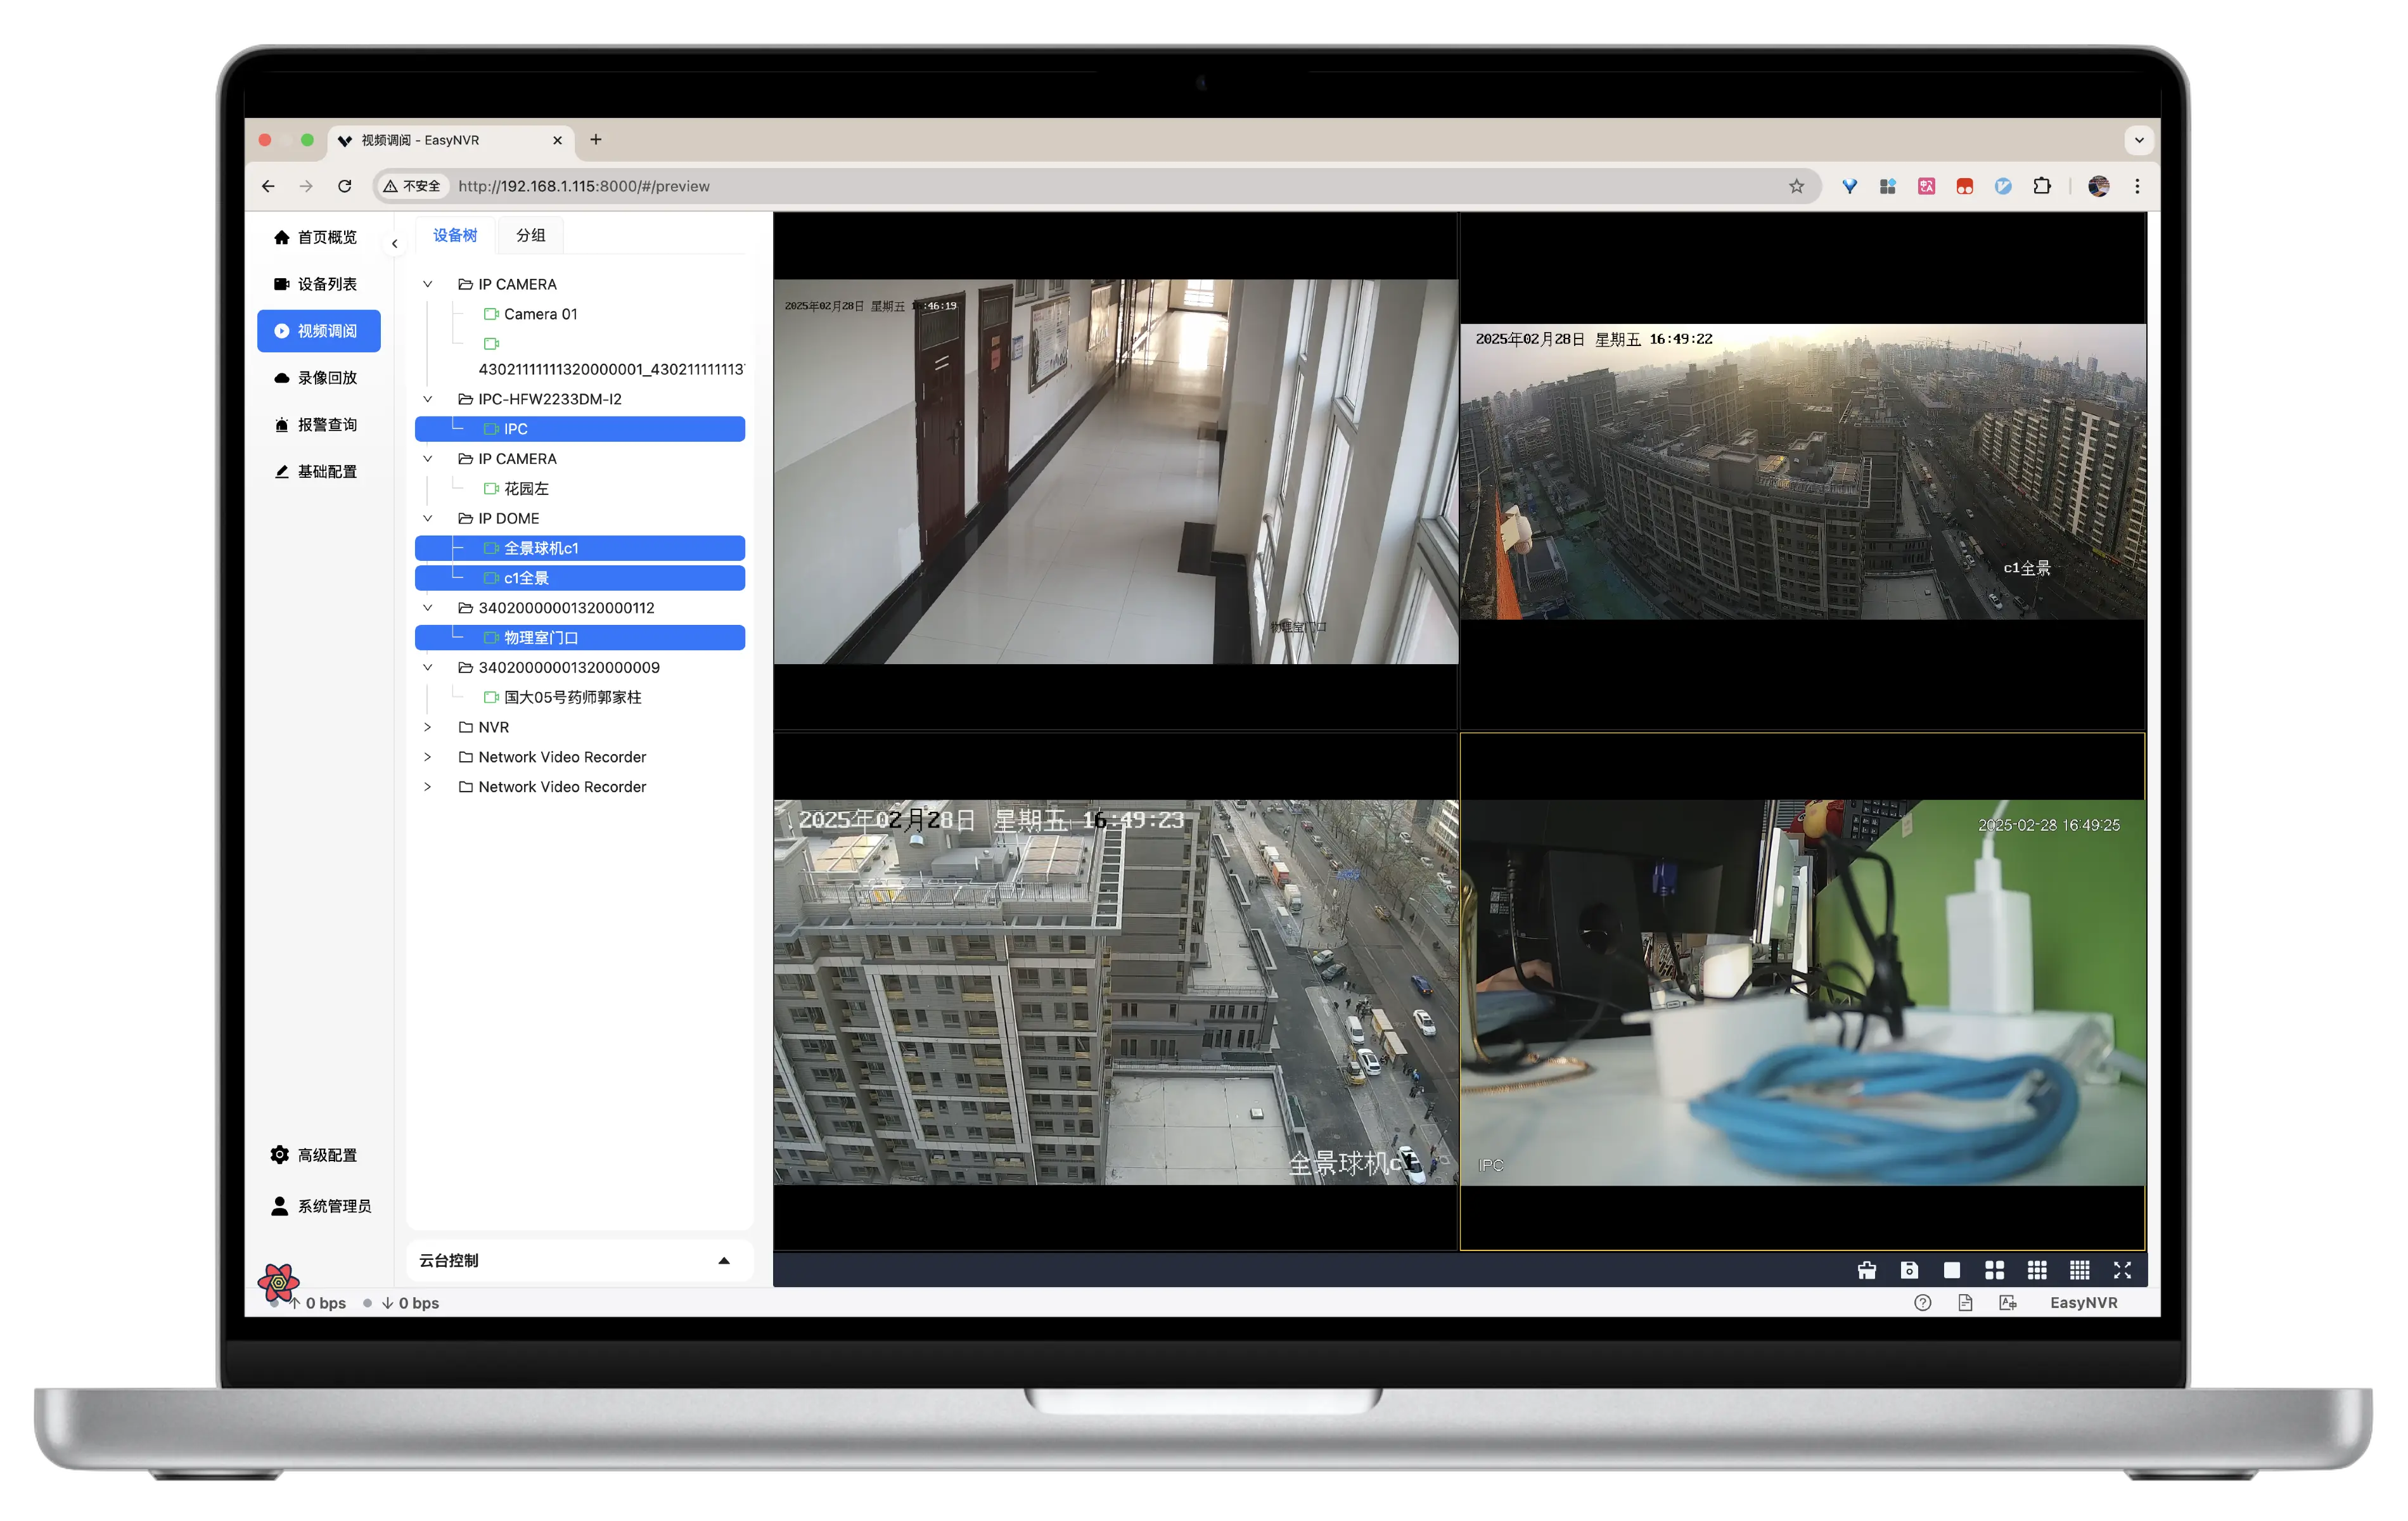Collapse the 34020000001320000009 folder
This screenshot has height=1521, width=2408.
tap(427, 667)
